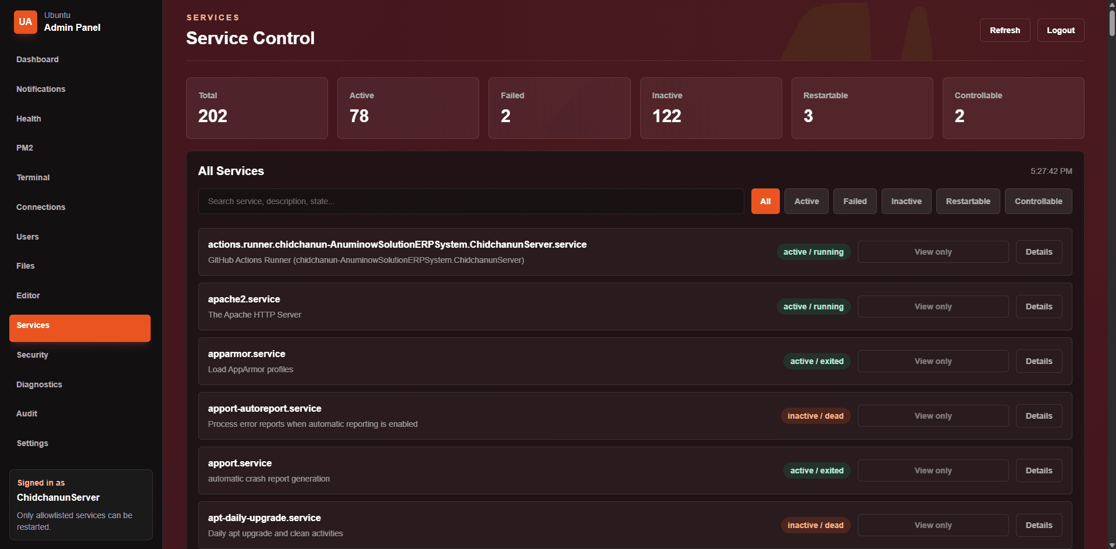Log out with the Logout button
Viewport: 1116px width, 549px height.
coord(1061,30)
